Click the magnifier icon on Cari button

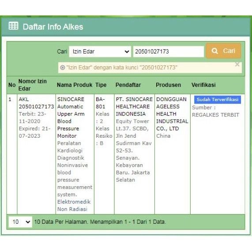214,51
